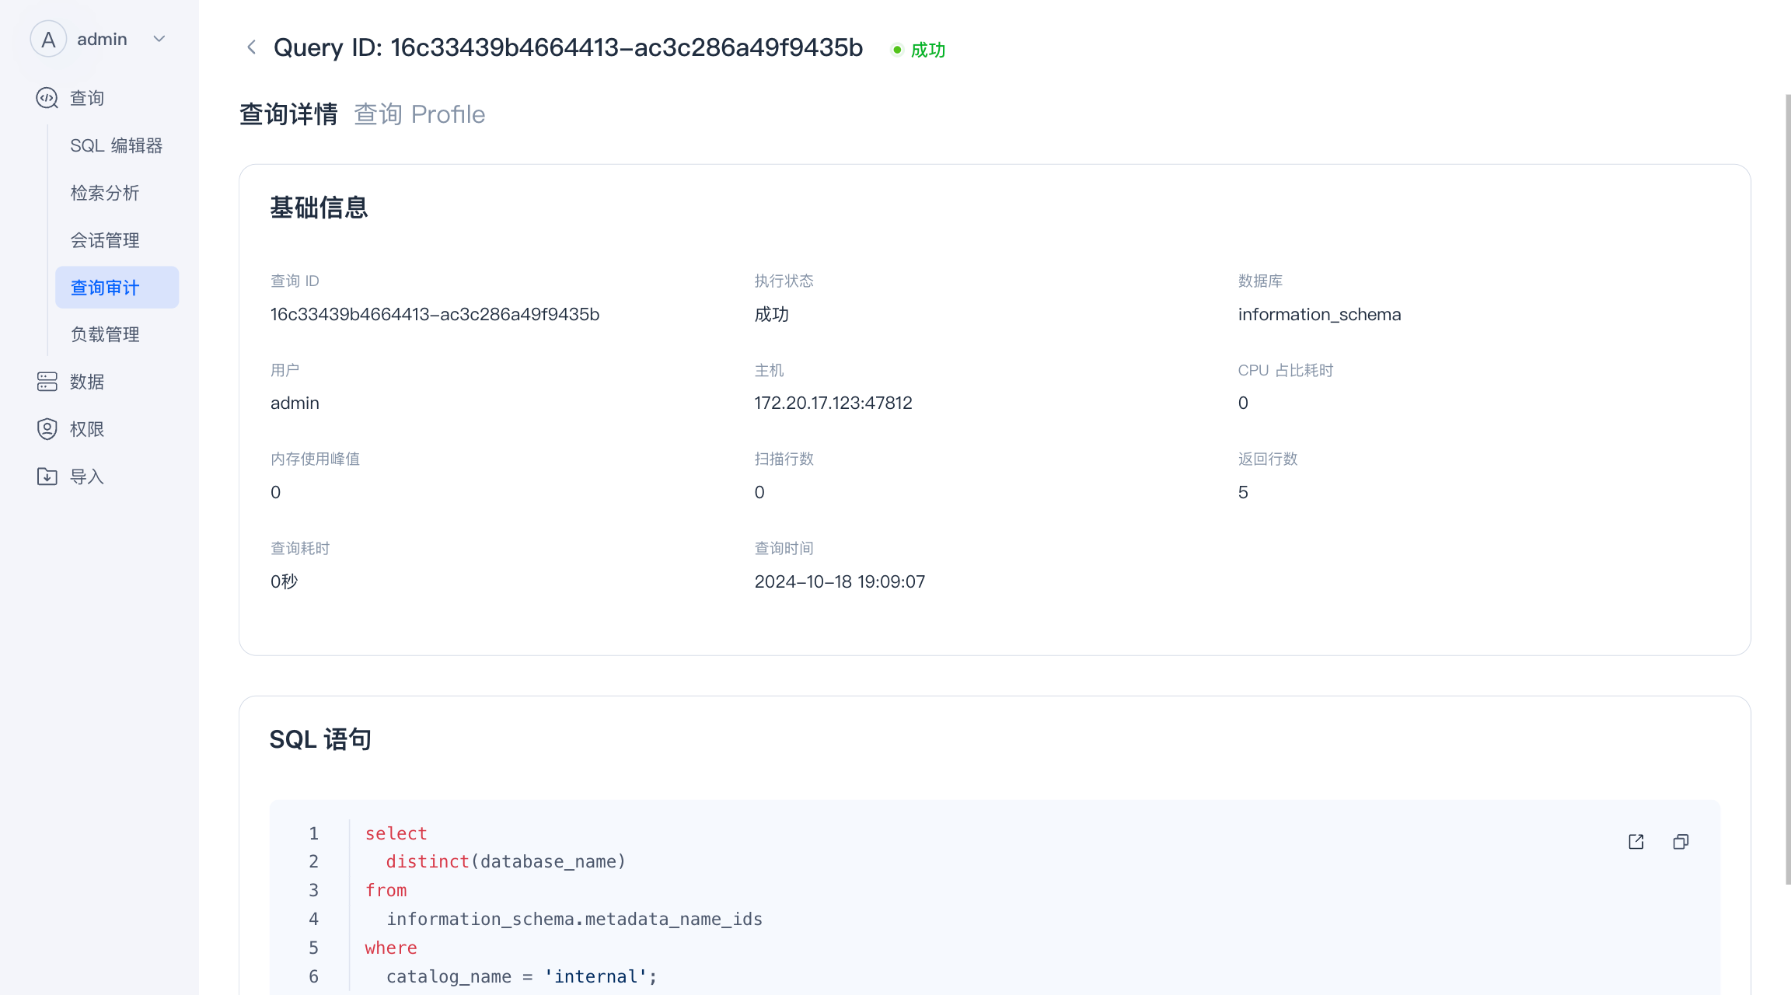This screenshot has width=1791, height=995.
Task: Click the select keyword in SQL code
Action: [396, 833]
